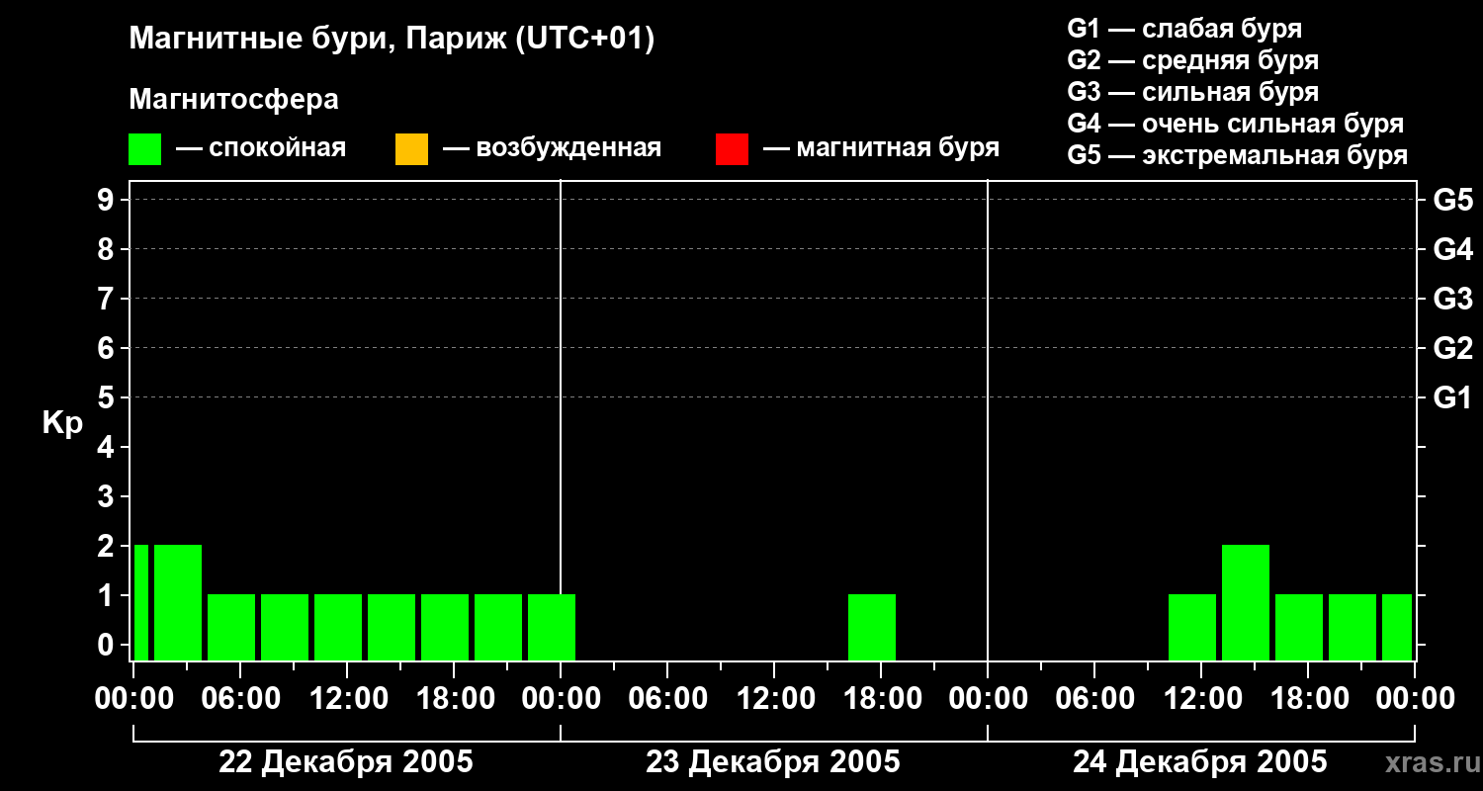Click the '23 Декабря 2005' date label
1483x791 pixels.
tap(773, 761)
